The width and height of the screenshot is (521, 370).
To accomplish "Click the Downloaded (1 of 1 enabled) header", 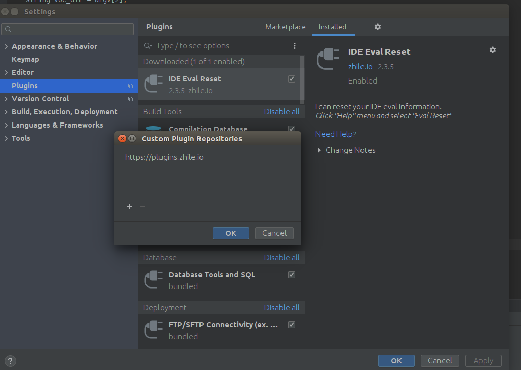I will coord(194,61).
